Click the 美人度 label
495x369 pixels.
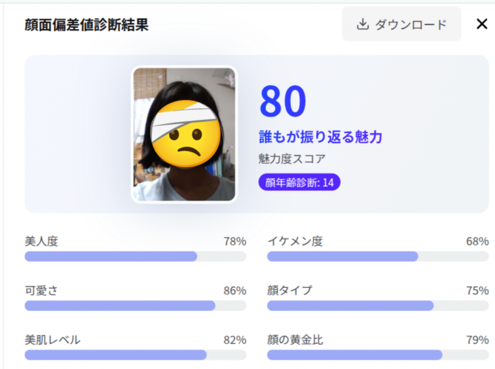tap(42, 241)
